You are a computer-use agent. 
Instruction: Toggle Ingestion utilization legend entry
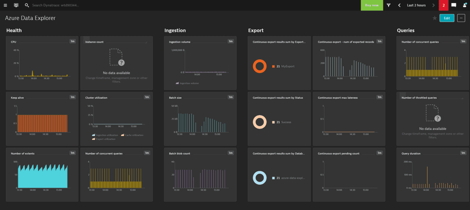105,135
